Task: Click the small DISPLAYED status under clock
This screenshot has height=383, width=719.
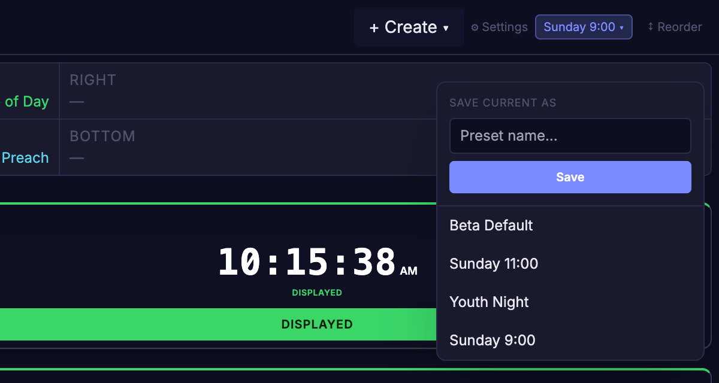Action: pyautogui.click(x=317, y=293)
